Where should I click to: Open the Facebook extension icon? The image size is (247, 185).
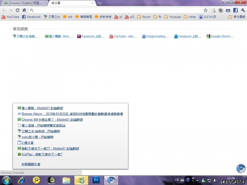point(235,10)
